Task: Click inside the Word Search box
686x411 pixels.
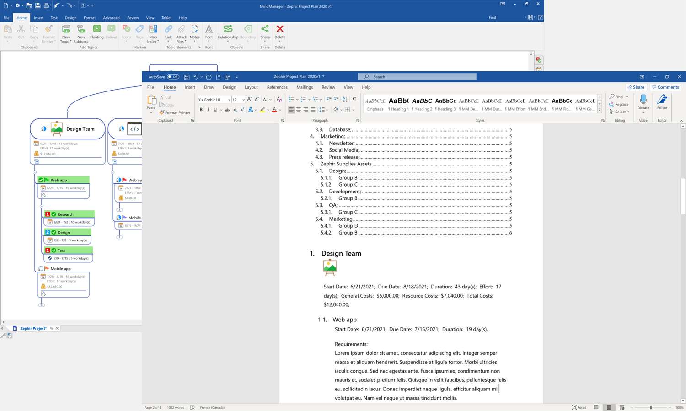Action: coord(417,76)
